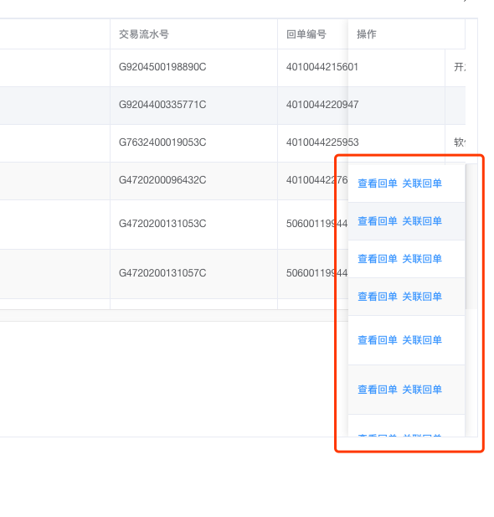The width and height of the screenshot is (494, 517).
Task: Click transaction number G9204400335771C
Action: (x=162, y=105)
